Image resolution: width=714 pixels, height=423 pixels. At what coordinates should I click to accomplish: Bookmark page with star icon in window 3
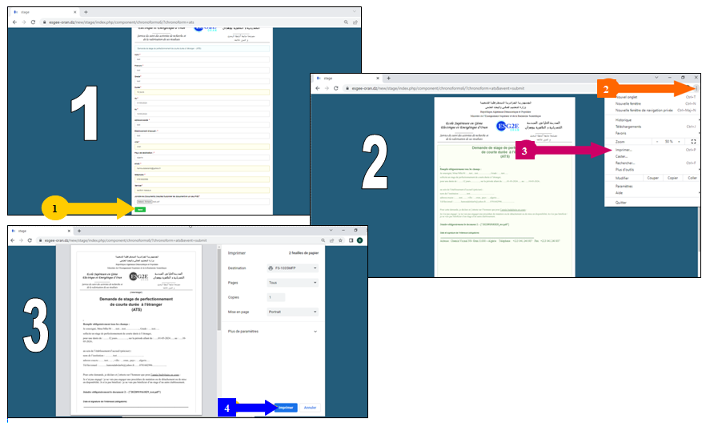(341, 240)
